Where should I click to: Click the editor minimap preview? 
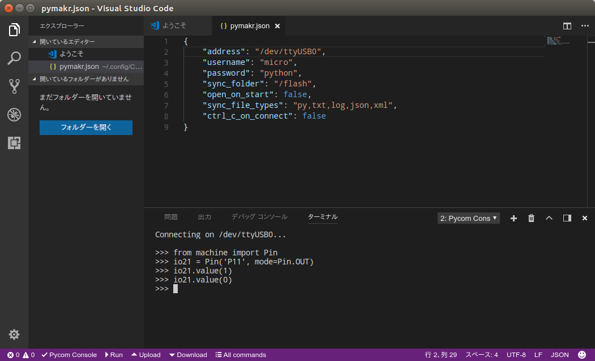pos(558,41)
